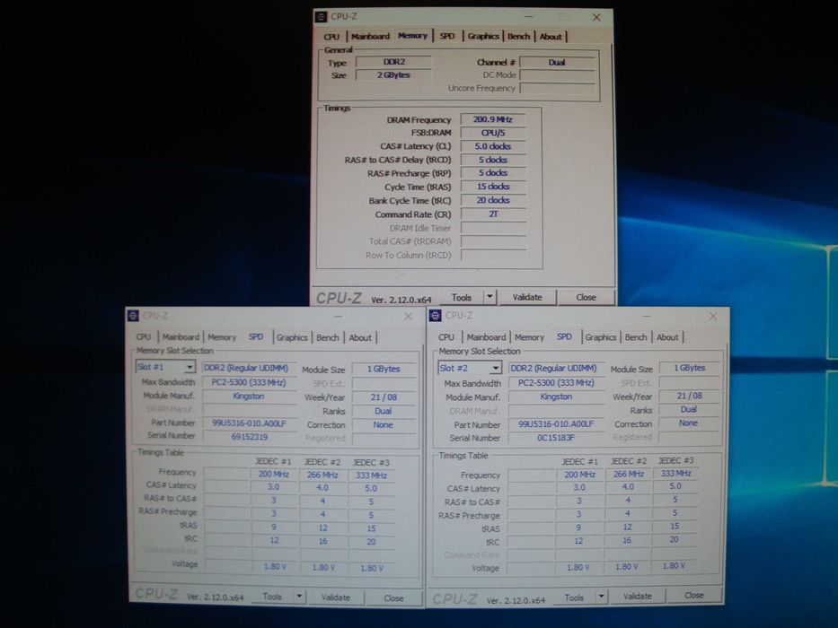Viewport: 838px width, 628px height.
Task: Click JEDEC #3 frequency 333 MHz in the Slot #1 window
Action: tap(372, 475)
